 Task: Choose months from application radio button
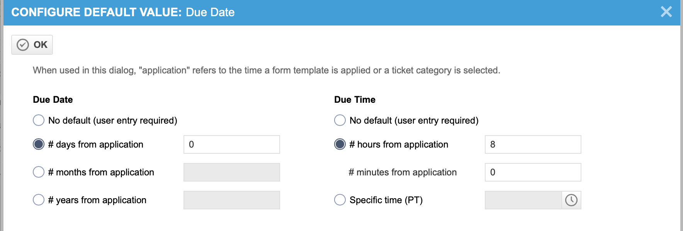(x=39, y=172)
